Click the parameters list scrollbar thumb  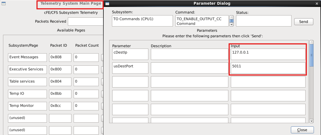311,55
